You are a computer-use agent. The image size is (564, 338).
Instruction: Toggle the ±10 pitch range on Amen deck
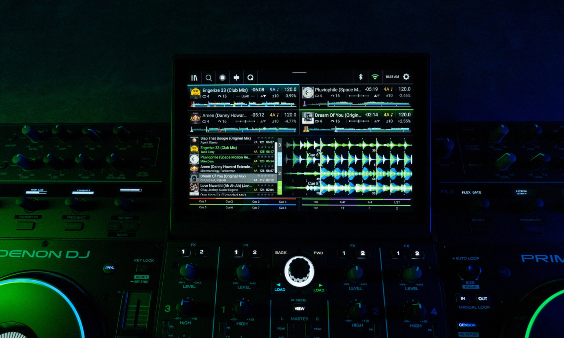point(275,121)
